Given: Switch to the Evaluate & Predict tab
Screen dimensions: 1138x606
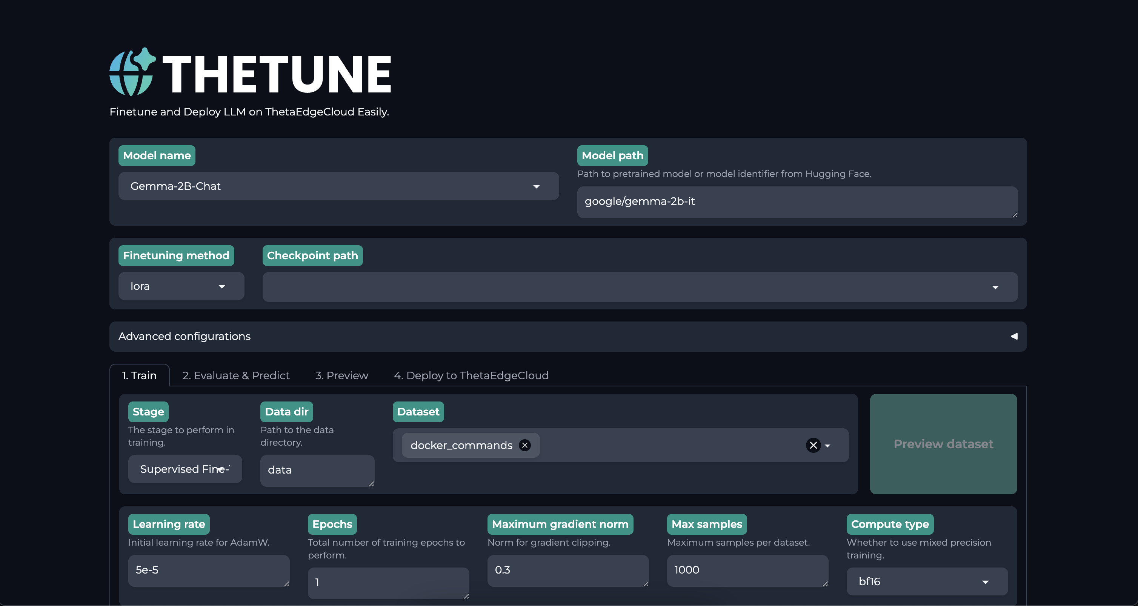Looking at the screenshot, I should coord(236,375).
